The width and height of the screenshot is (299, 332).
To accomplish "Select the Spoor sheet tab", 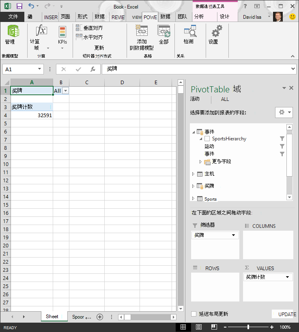I will coord(81,317).
